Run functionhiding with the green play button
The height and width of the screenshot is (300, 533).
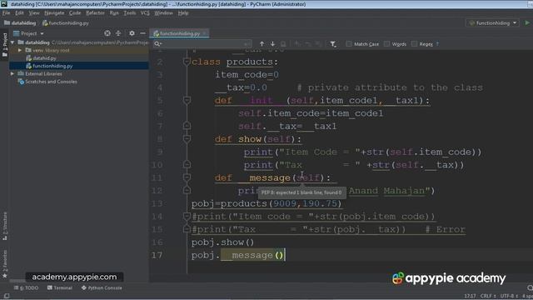click(x=527, y=22)
